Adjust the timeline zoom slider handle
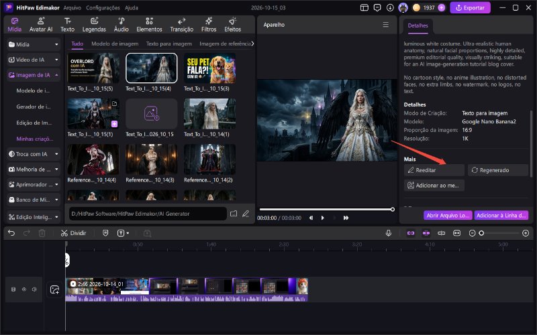This screenshot has width=537, height=335. (x=481, y=233)
